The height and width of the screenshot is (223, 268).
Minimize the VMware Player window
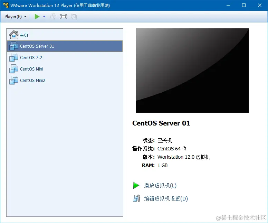pos(228,5)
